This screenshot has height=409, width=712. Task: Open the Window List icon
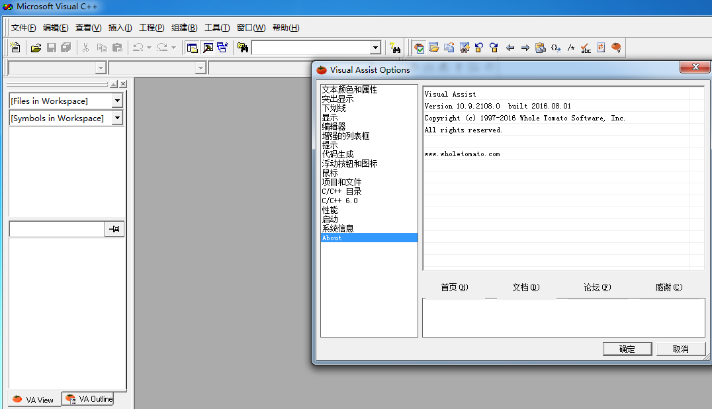tap(222, 48)
